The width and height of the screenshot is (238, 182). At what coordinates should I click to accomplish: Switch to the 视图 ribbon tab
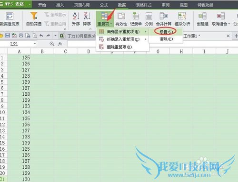184,5
